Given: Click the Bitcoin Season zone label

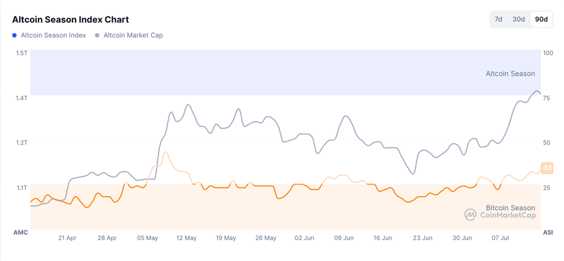Looking at the screenshot, I should 510,208.
